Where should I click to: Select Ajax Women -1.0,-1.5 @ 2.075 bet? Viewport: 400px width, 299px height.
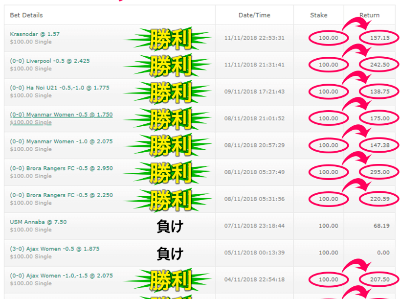pyautogui.click(x=61, y=276)
